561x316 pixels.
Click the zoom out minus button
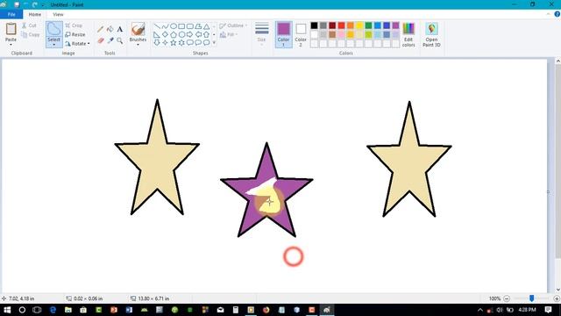[x=507, y=298]
